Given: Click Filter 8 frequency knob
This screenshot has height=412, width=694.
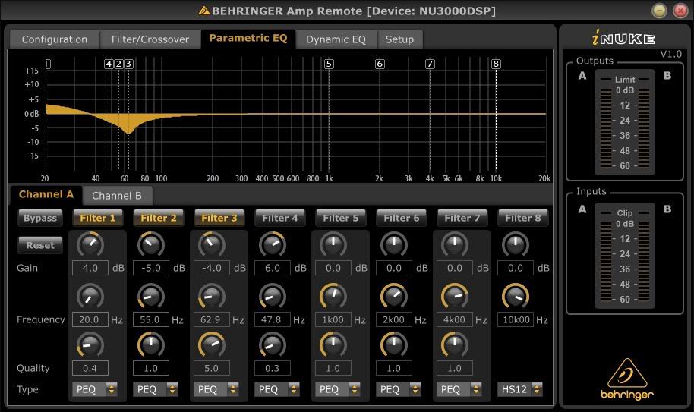Looking at the screenshot, I should (x=516, y=296).
